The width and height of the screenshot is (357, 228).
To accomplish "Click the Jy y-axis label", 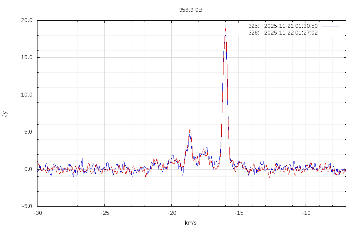I will (5, 114).
